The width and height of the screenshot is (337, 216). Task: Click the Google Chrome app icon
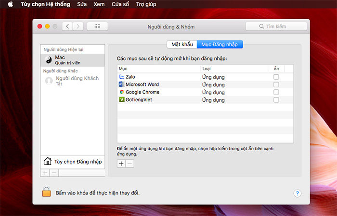click(x=122, y=92)
